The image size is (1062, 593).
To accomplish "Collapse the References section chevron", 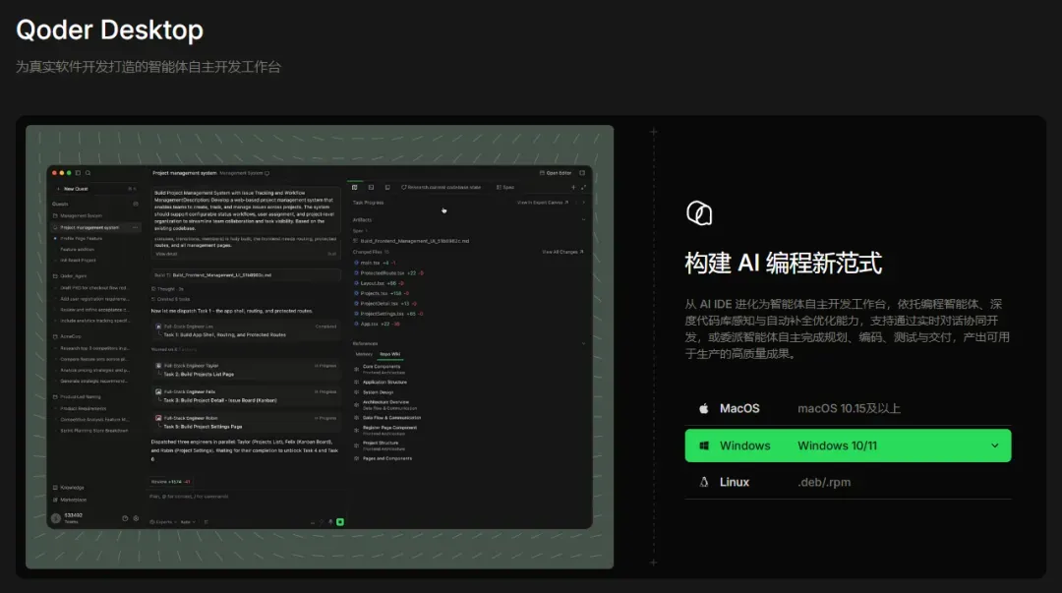I will click(583, 343).
